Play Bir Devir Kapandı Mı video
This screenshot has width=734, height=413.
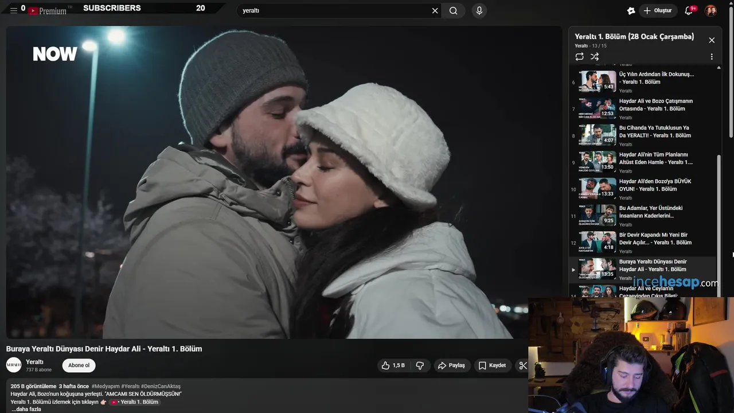(642, 243)
